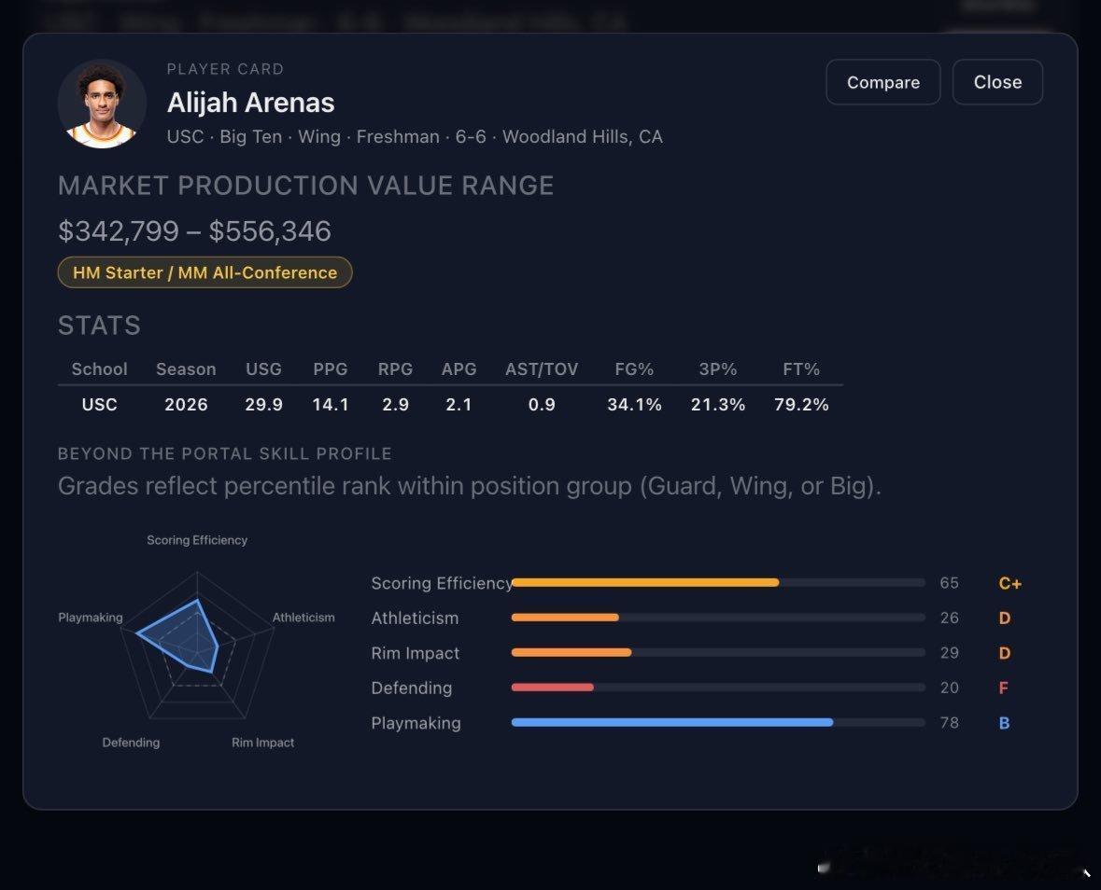The image size is (1101, 890).
Task: Click the Alijah Arenas name heading
Action: click(250, 103)
